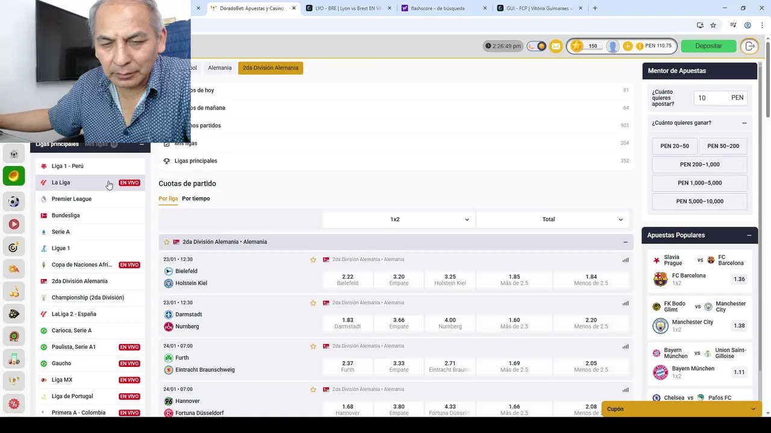
Task: Collapse the 2da División Alemania section
Action: pyautogui.click(x=625, y=242)
